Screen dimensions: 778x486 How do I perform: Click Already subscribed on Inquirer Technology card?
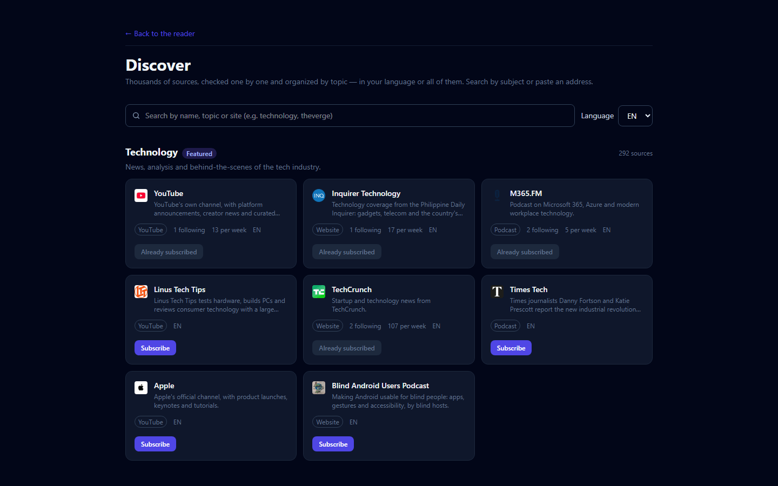tap(347, 252)
